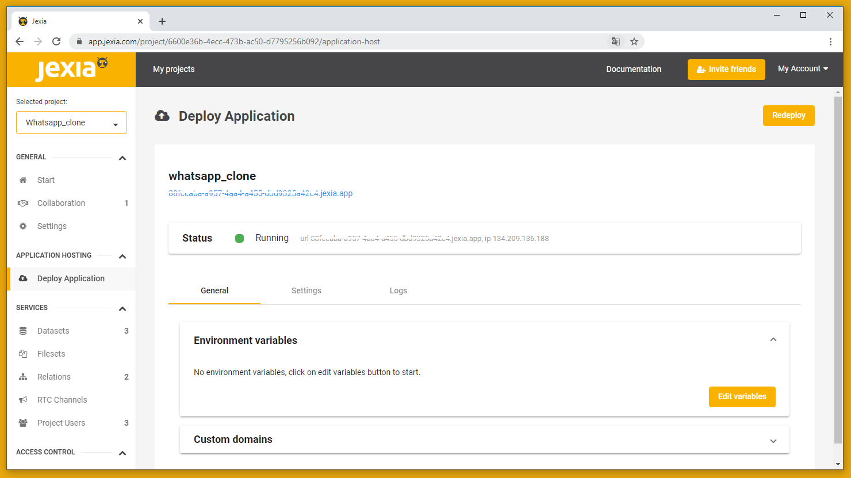Screen dimensions: 851x478
Task: Click the Redeploy button
Action: coord(789,116)
